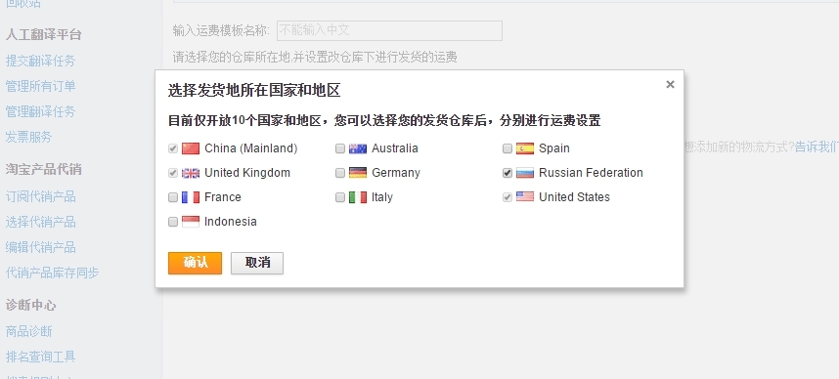Click the France label
This screenshot has width=839, height=379.
coord(223,197)
